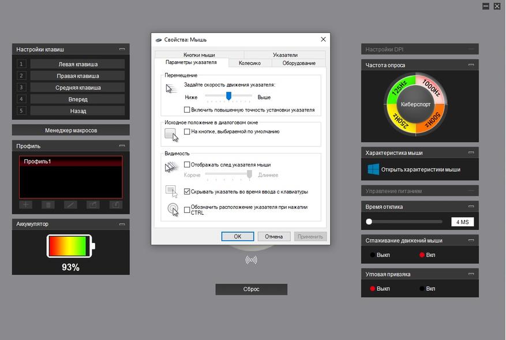Click key number 3 in key settings
Screen dimensions: 506x340
(21, 87)
